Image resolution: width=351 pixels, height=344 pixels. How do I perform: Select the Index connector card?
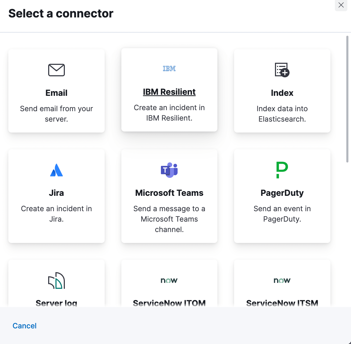click(x=282, y=91)
